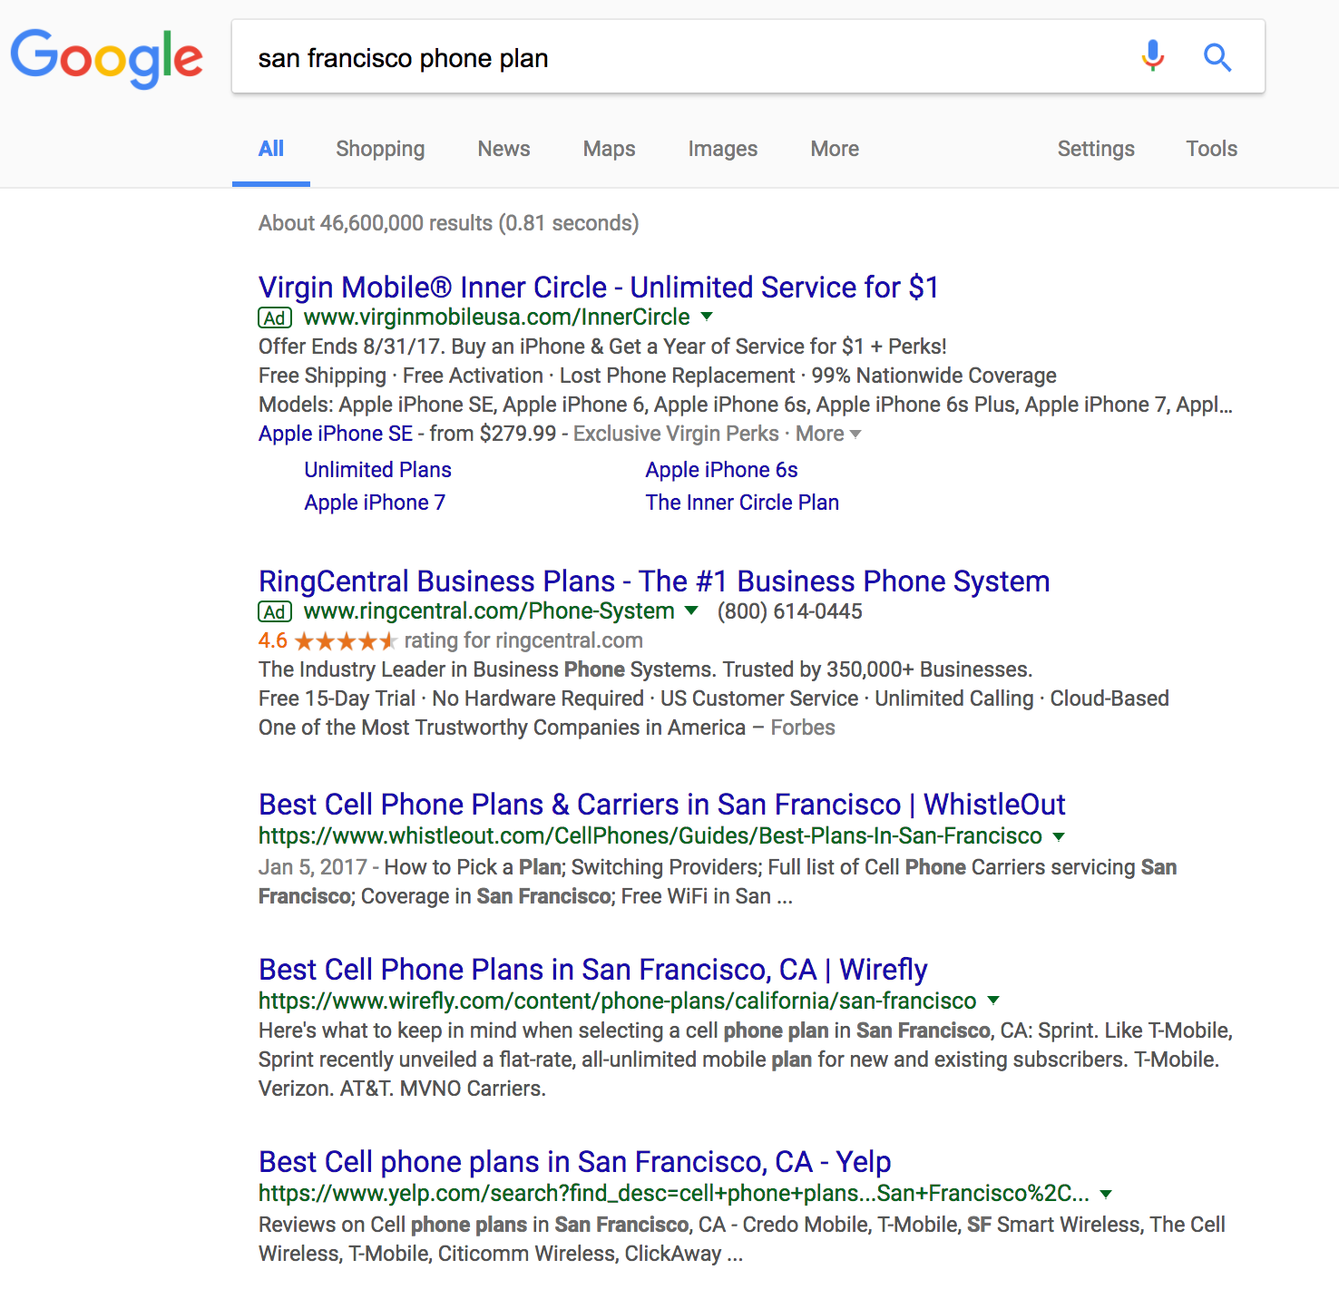Click the microphone voice search icon
Screen dimensions: 1339x1299
(x=1152, y=56)
